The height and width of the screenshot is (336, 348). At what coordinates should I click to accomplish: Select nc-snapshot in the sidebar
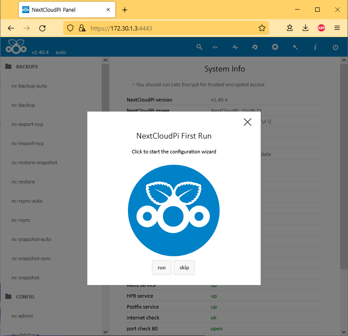pyautogui.click(x=25, y=278)
